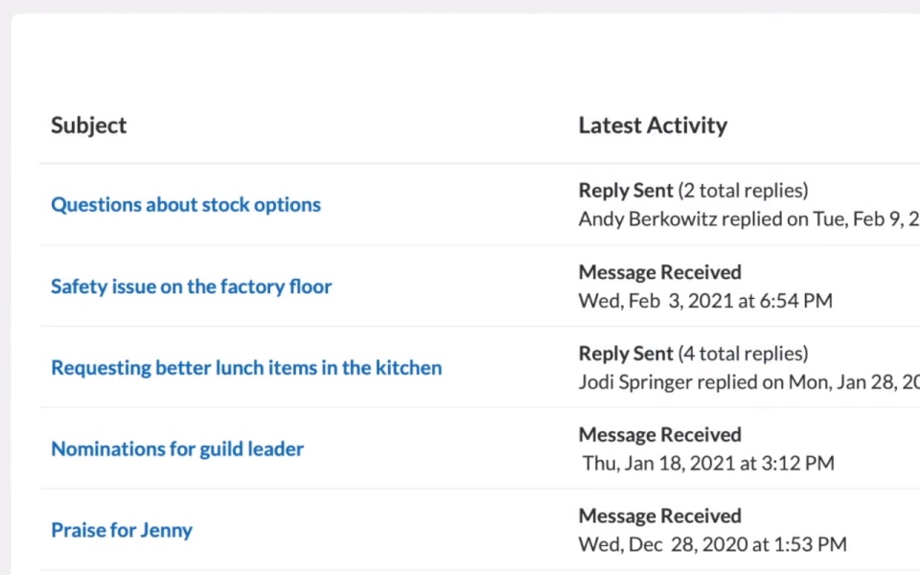The image size is (920, 575).
Task: Open "Questions about stock options" message
Action: pyautogui.click(x=186, y=205)
